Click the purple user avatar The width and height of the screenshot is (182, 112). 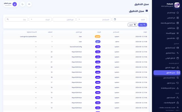(x=15, y=4)
